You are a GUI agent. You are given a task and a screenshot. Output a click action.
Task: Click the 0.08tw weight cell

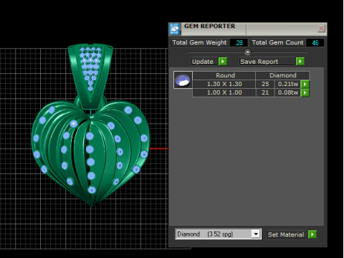tap(288, 92)
